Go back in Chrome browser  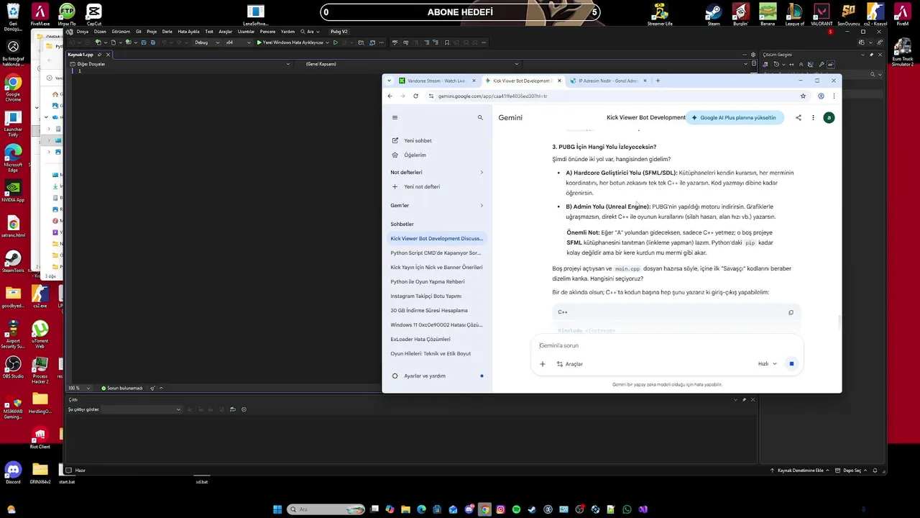click(390, 96)
